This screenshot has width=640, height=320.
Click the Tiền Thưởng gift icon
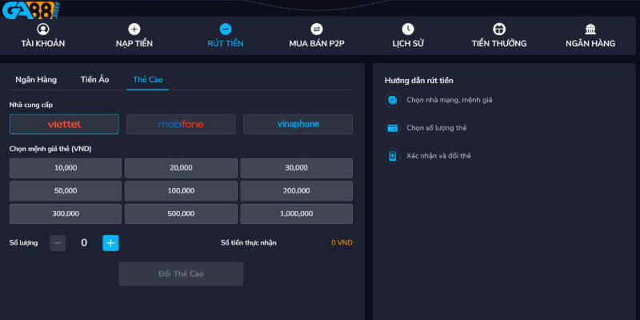499,29
